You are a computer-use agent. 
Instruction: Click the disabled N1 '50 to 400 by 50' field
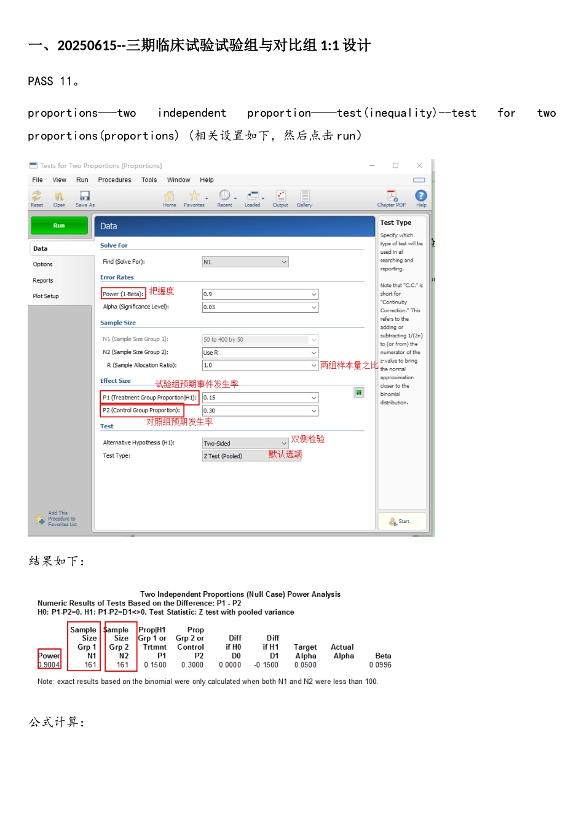[260, 339]
